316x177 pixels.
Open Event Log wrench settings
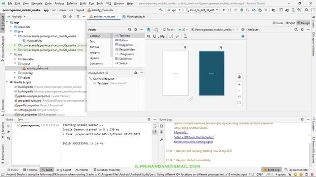point(161,140)
